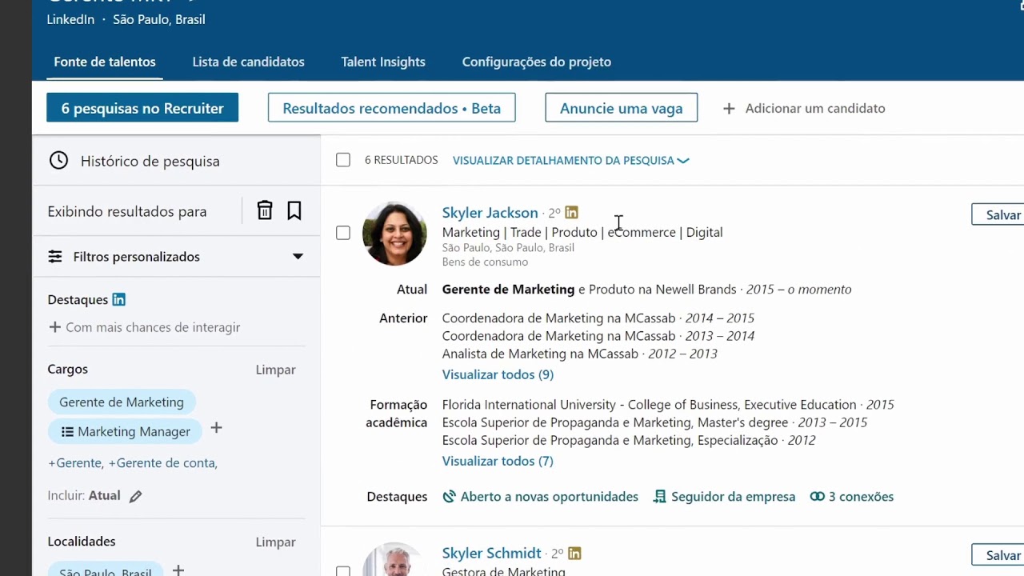
Task: Open Skyler Schmidt's profile name link
Action: tap(492, 554)
